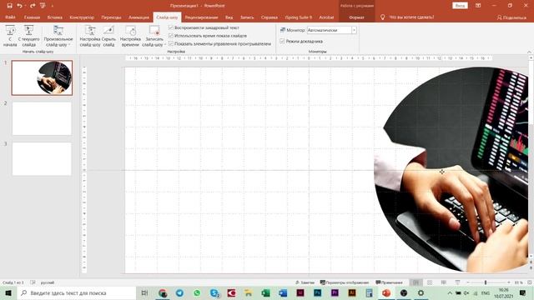Start slideshow 'С начала'
This screenshot has width=534, height=300.
[10, 36]
